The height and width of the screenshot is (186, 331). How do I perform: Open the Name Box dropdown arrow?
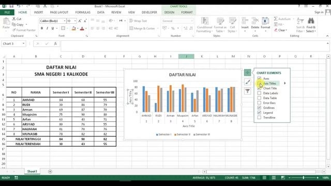(x=23, y=43)
